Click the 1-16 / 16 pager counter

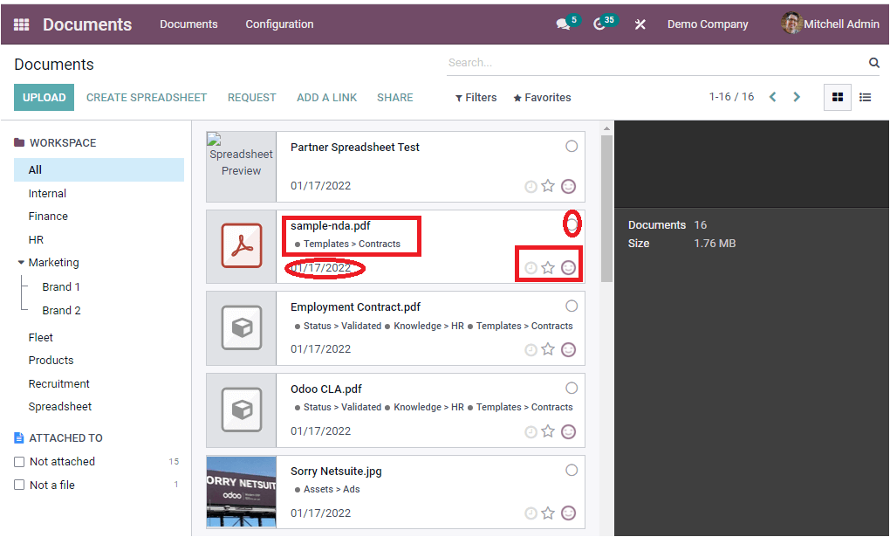(x=732, y=97)
